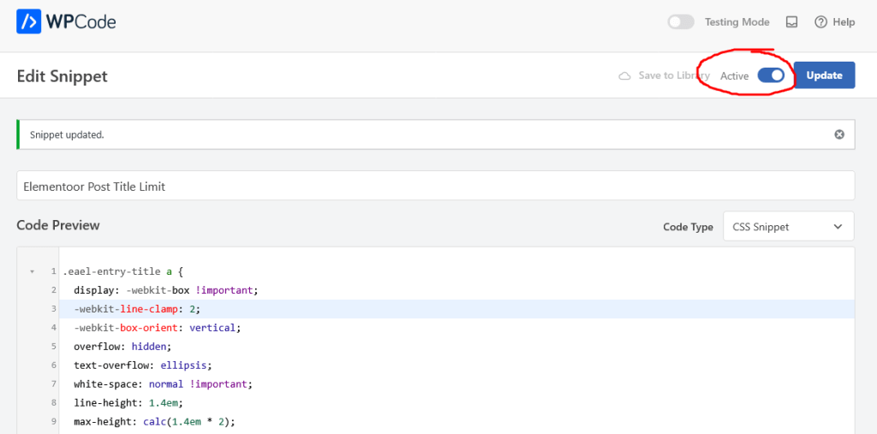Click the Save to Library cloud icon
Viewport: 877px width, 434px height.
point(624,75)
